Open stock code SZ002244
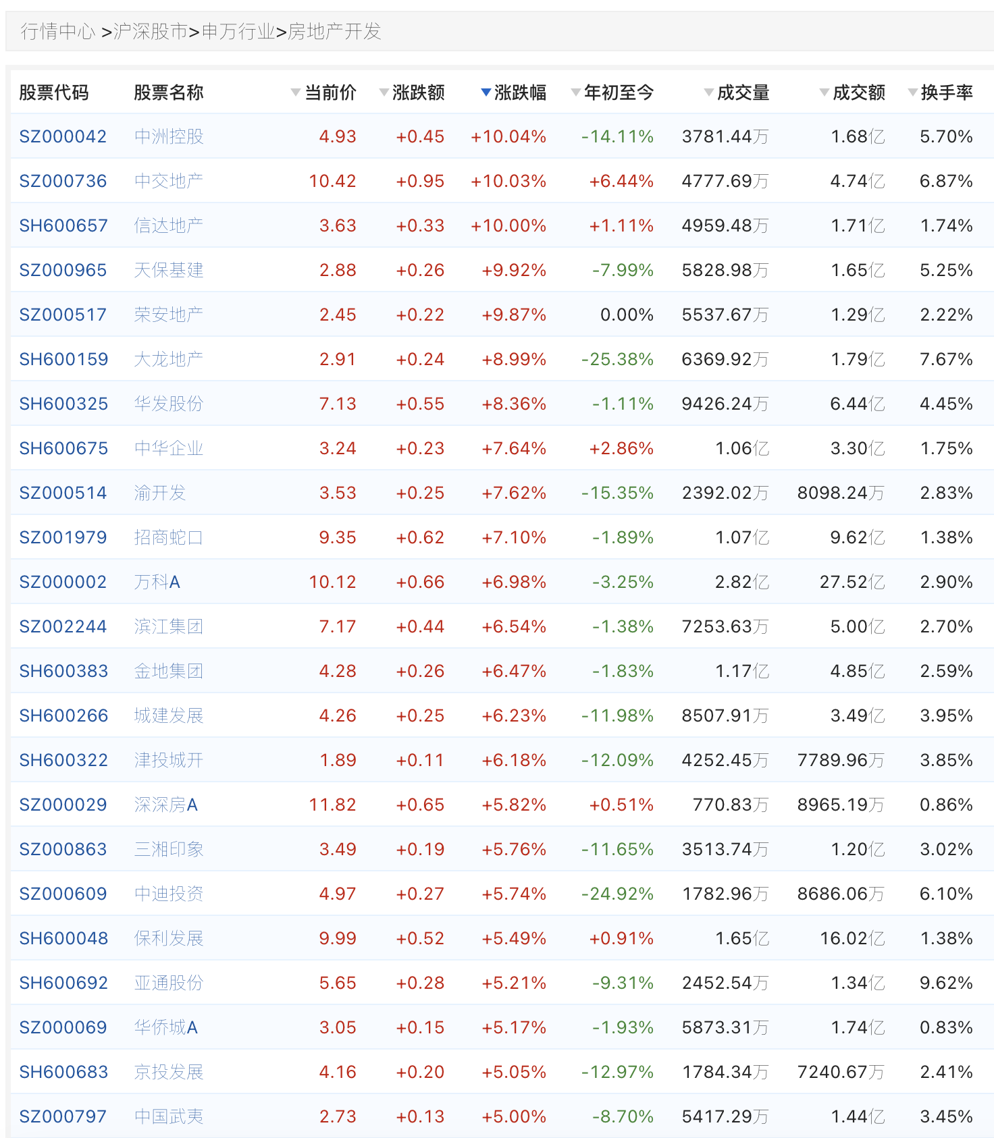 63,626
